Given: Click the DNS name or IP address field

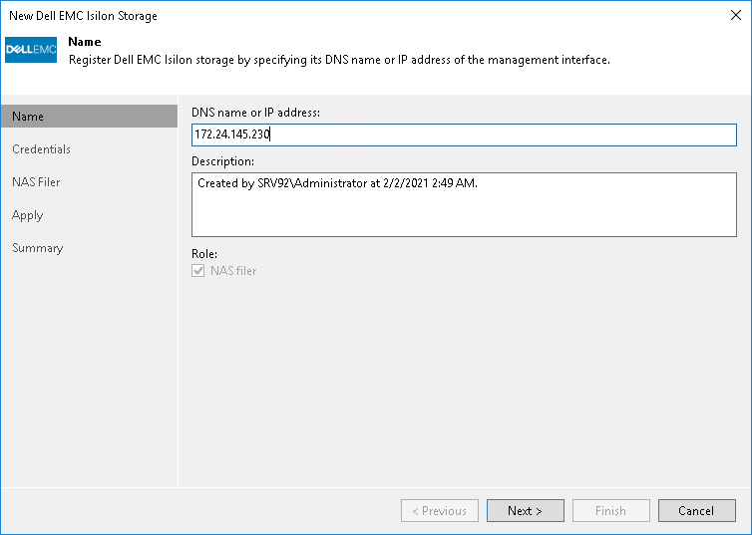Looking at the screenshot, I should [x=463, y=135].
